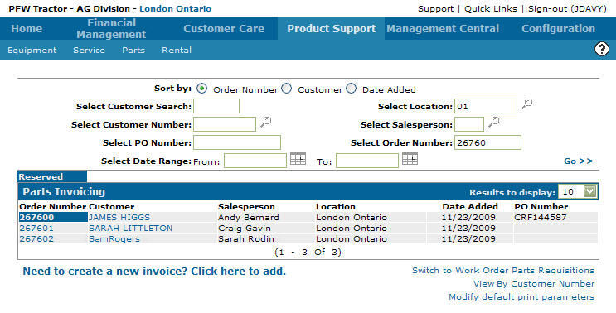Focus the Select Customer Number field
616x313 pixels.
click(225, 124)
